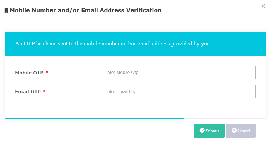
Task: Click the cyan banner's blank right side
Action: [x=238, y=44]
